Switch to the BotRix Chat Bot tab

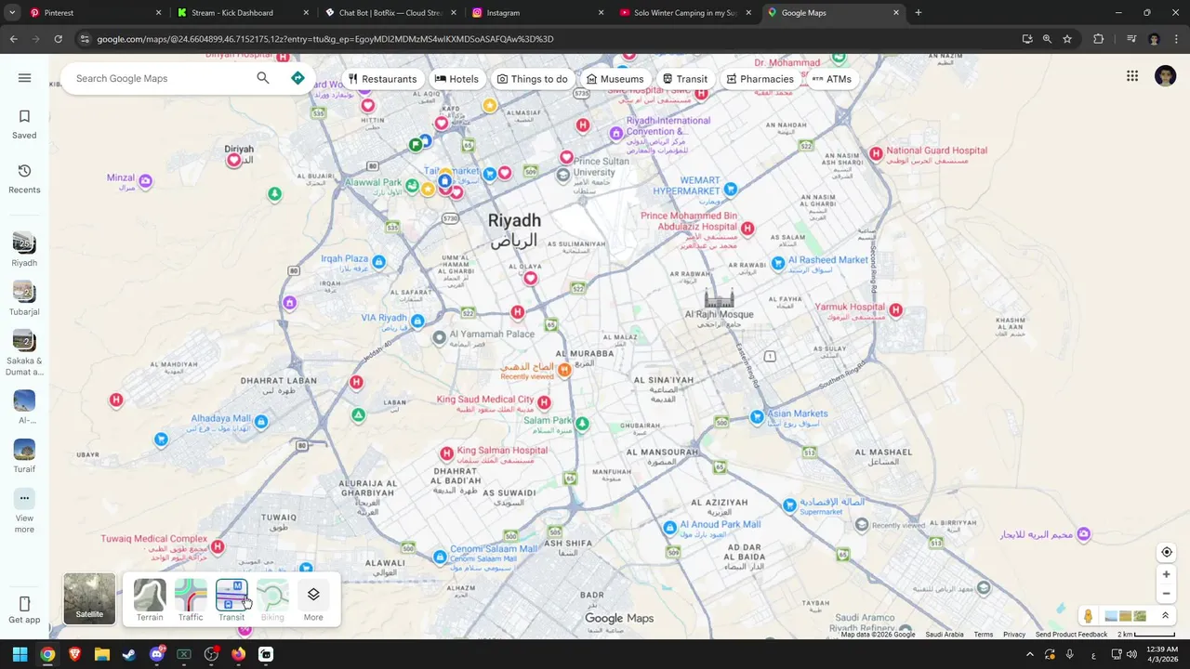[390, 13]
